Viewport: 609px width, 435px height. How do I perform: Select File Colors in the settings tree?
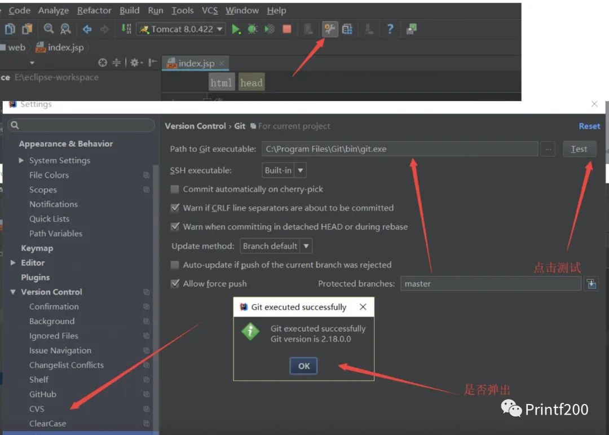click(x=49, y=175)
